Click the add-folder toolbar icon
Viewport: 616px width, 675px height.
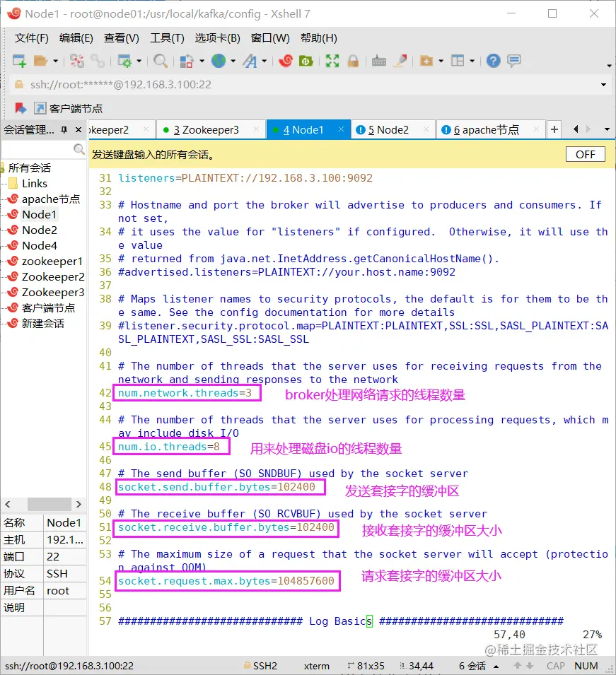(x=426, y=61)
